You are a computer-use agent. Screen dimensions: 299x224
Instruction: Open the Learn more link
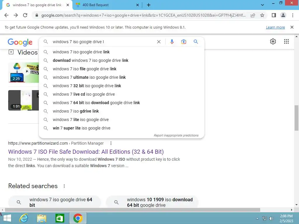click(275, 27)
